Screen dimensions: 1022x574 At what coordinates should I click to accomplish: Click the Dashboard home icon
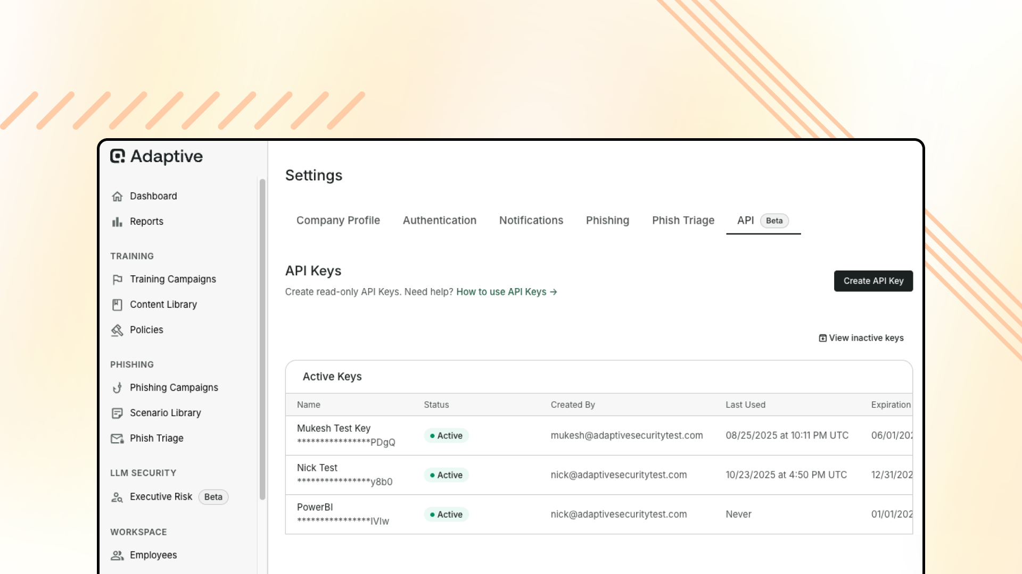click(117, 196)
